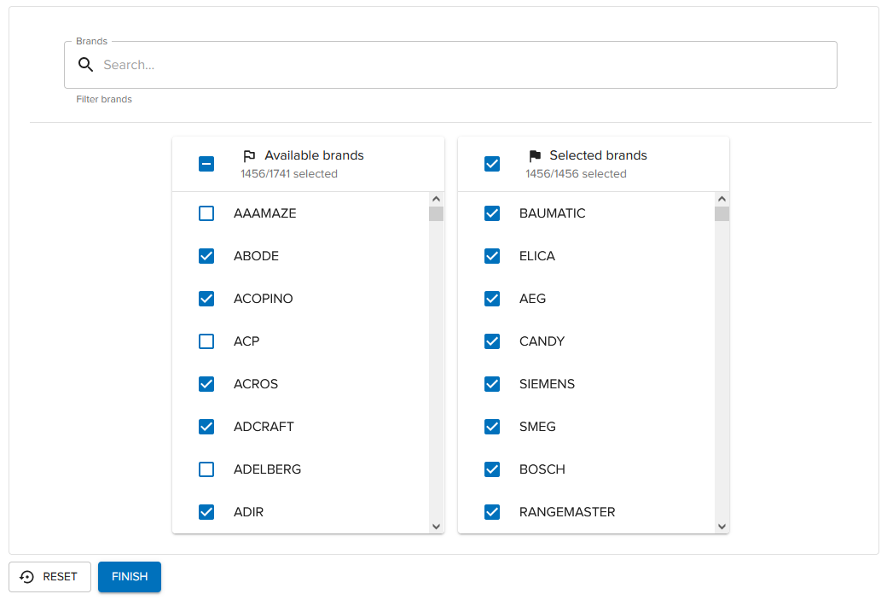887x600 pixels.
Task: Tick the ADELBERG checkbox
Action: click(x=206, y=469)
